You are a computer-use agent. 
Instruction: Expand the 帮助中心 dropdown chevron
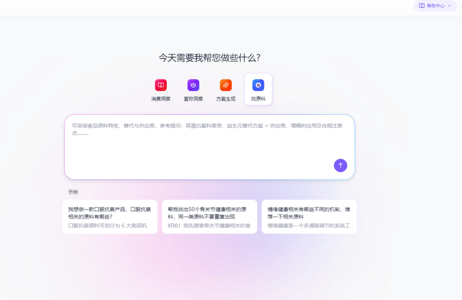(449, 6)
